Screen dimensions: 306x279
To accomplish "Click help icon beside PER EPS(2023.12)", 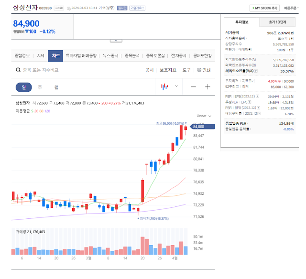I will point(257,97).
